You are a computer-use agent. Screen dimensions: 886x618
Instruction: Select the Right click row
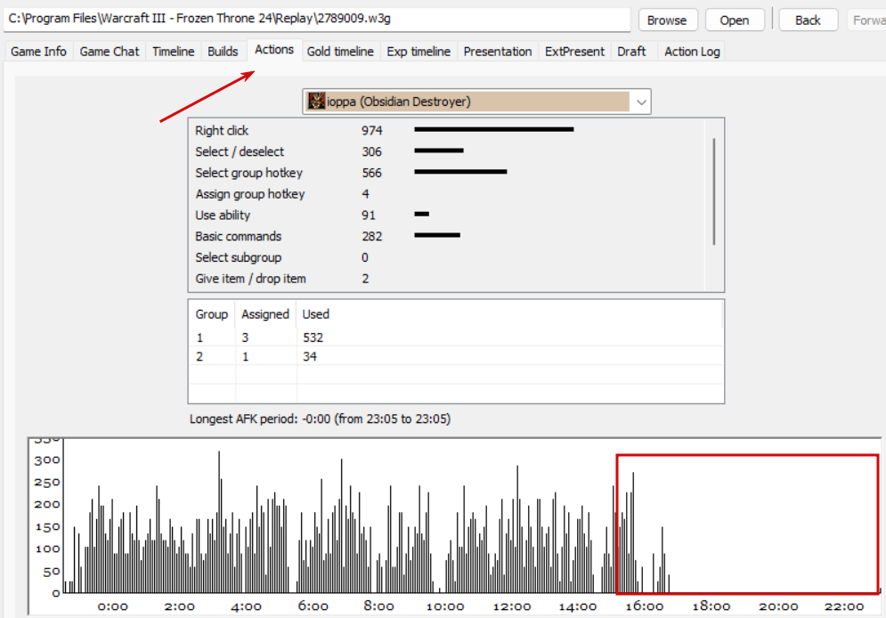[x=446, y=131]
